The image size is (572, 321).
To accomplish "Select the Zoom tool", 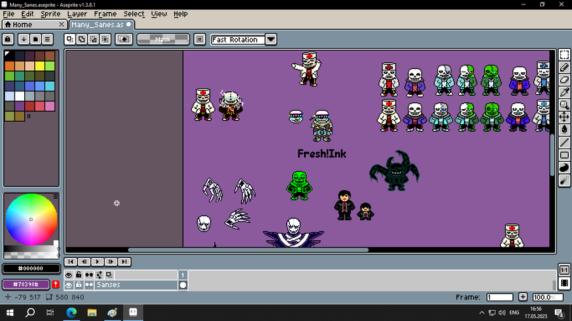I will click(x=564, y=105).
